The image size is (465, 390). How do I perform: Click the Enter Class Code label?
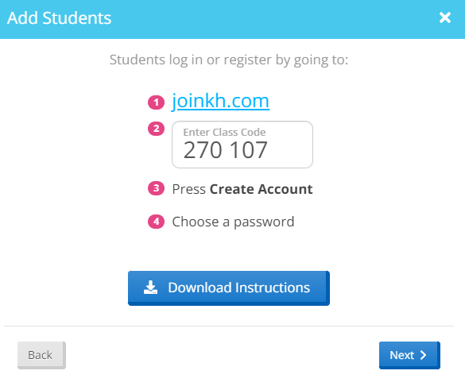pos(224,132)
